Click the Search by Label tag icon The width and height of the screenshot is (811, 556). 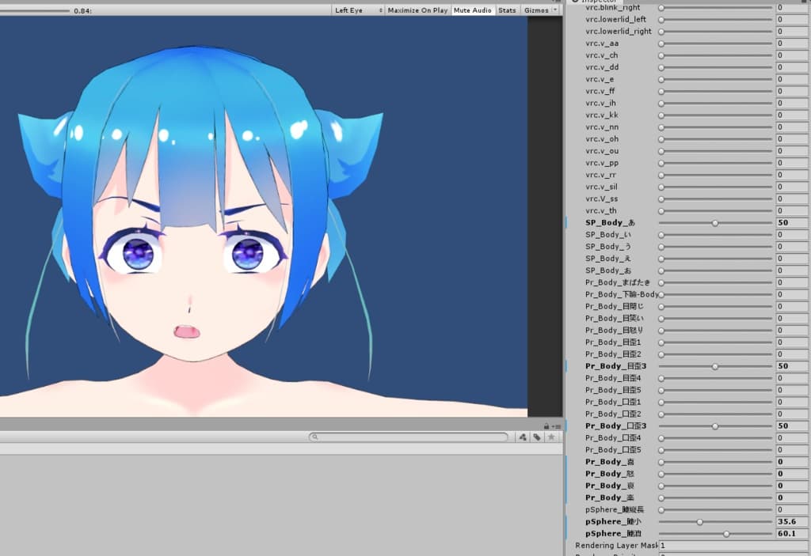tap(536, 437)
